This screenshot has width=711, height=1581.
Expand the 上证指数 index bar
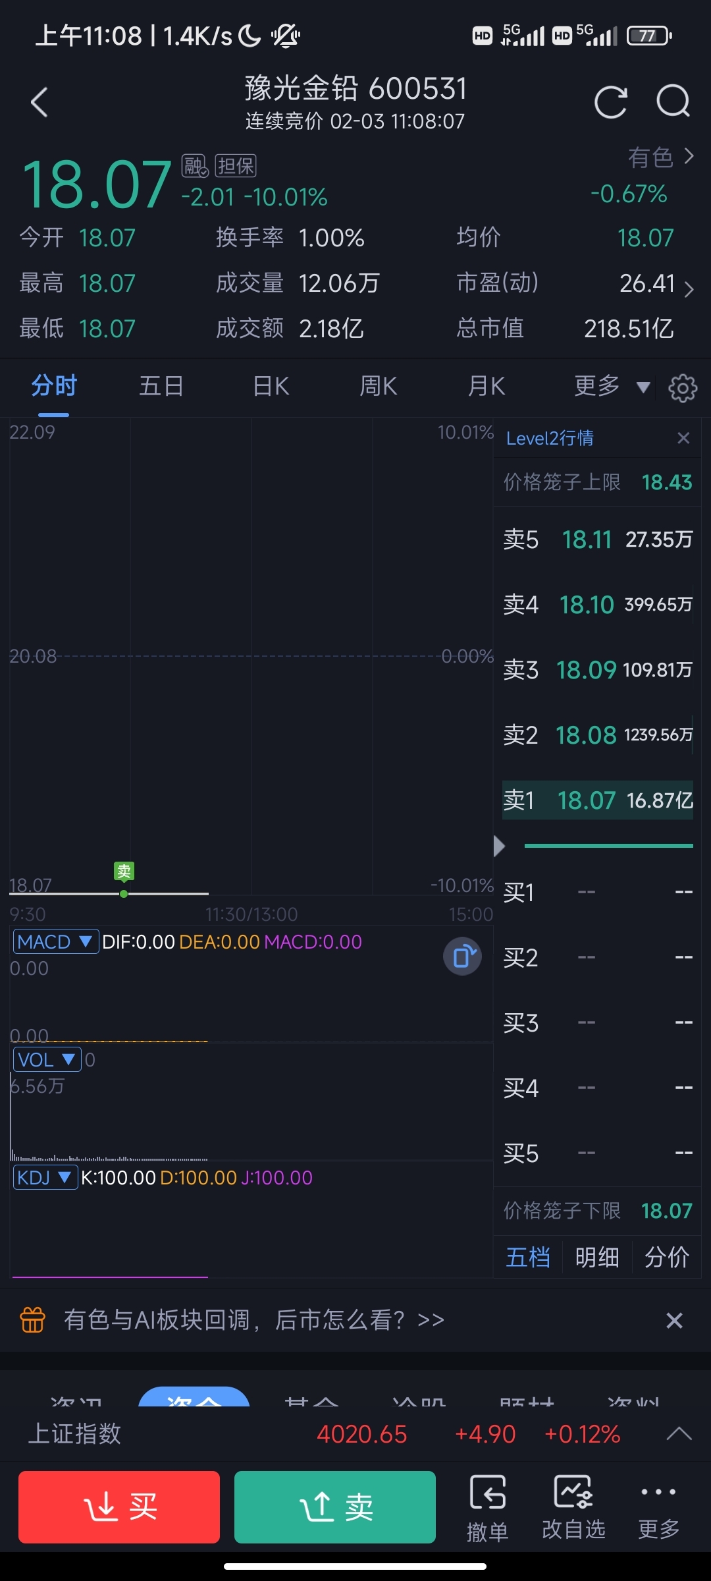[679, 1434]
